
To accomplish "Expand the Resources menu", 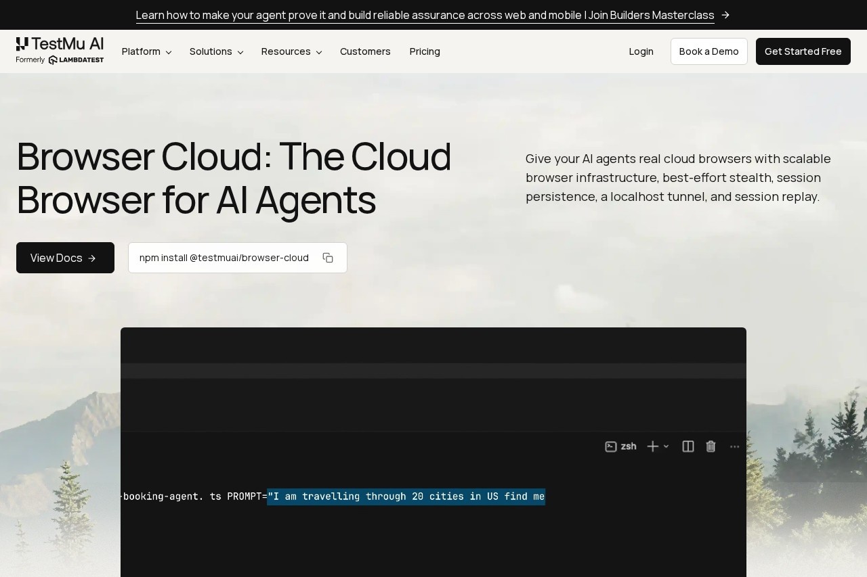I will [292, 51].
